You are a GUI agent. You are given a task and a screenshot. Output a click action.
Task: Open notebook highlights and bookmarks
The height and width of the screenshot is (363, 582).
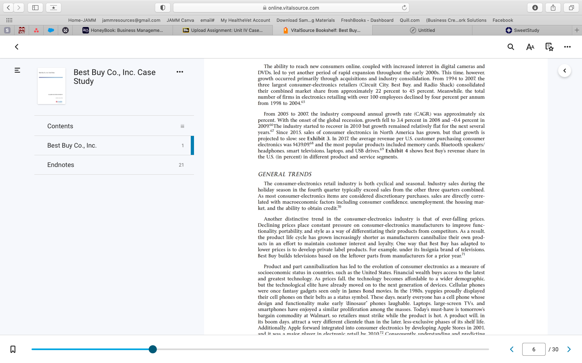point(549,47)
